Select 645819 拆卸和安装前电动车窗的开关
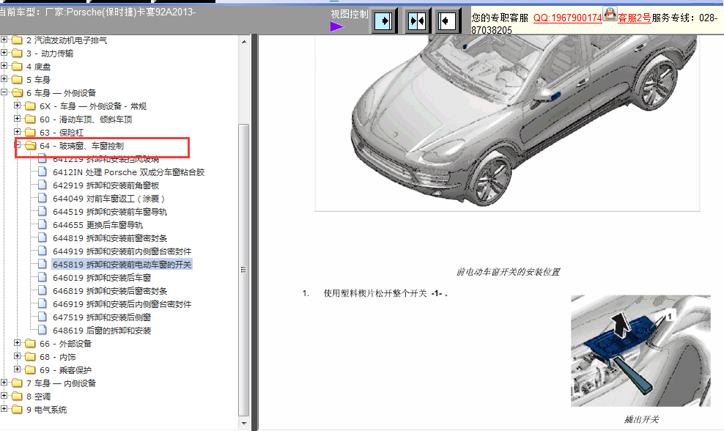Image resolution: width=724 pixels, height=431 pixels. click(x=122, y=265)
